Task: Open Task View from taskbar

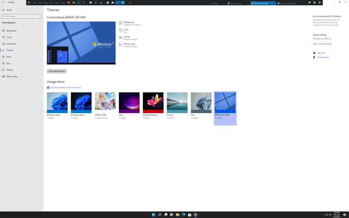Action: 166,215
